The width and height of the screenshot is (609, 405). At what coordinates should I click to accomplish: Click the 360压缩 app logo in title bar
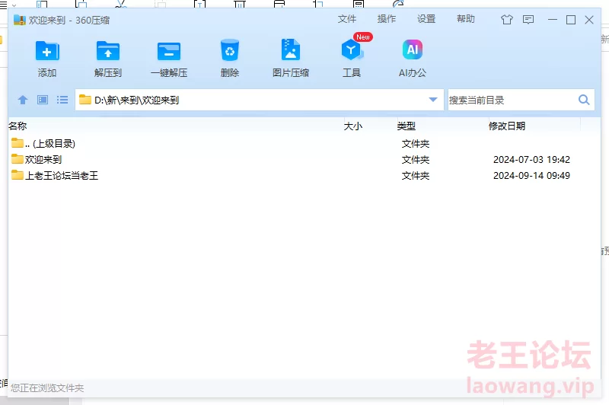tap(20, 20)
